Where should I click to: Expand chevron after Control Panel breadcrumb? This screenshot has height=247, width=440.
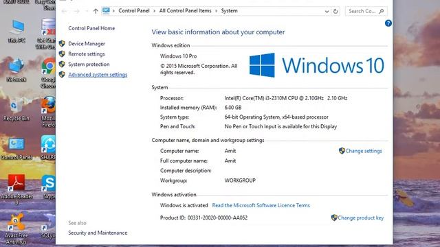154,11
